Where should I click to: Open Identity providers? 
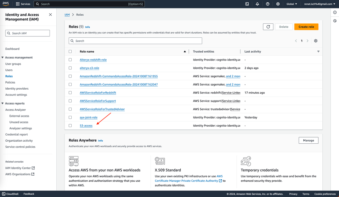[x=17, y=88]
